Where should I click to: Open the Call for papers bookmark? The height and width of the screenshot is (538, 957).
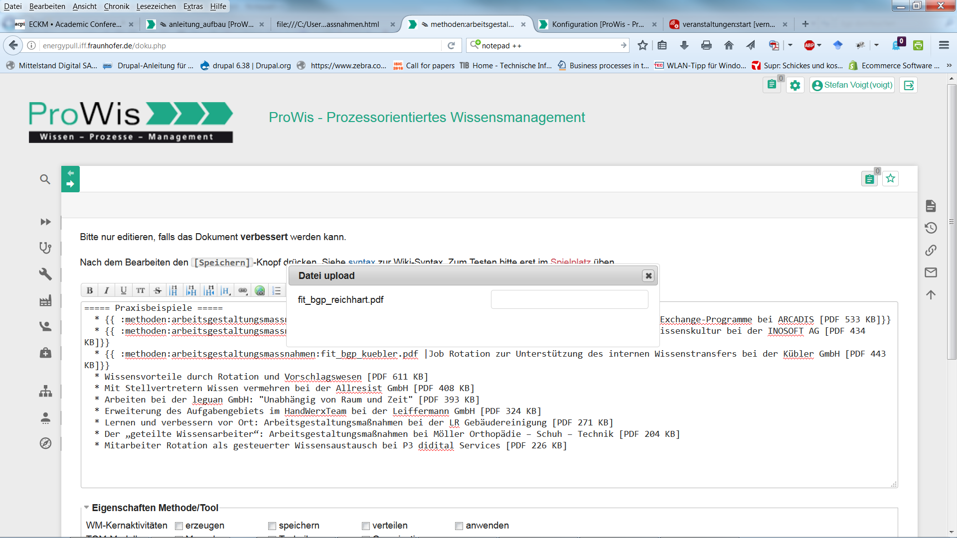[x=424, y=65]
